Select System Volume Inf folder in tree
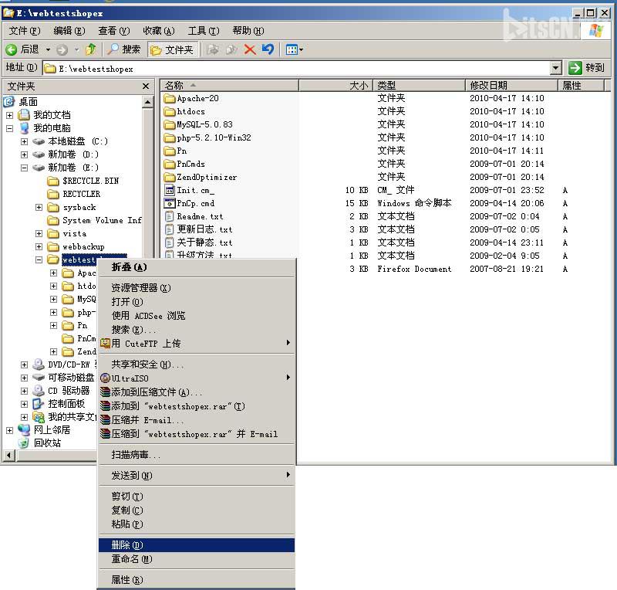Screen dimensions: 617x590 pyautogui.click(x=94, y=220)
